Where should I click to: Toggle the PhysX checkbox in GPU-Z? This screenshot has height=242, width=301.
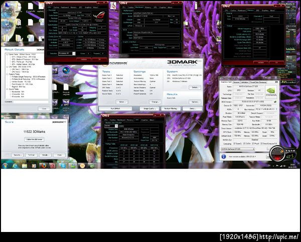253,144
